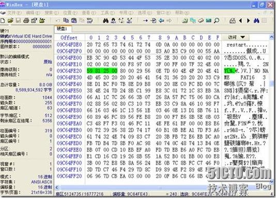This screenshot has height=198, width=276.
Task: Create a new file with the New icon
Action: click(3, 21)
